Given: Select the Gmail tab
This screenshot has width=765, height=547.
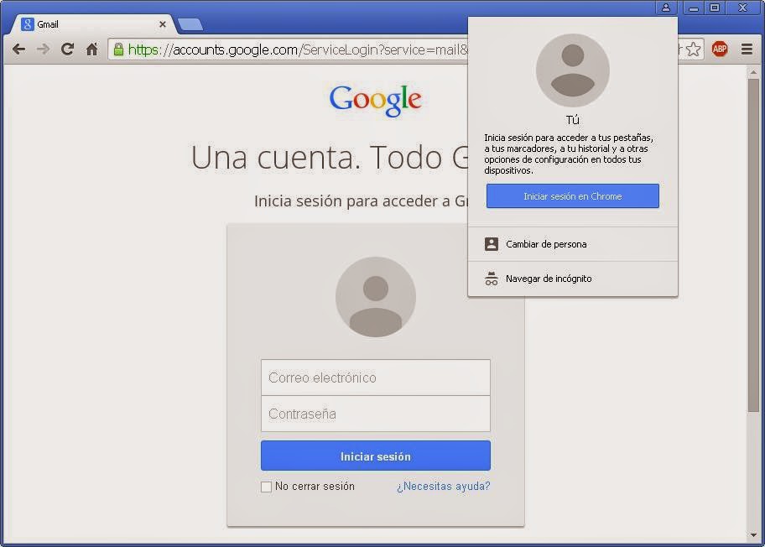Looking at the screenshot, I should click(93, 24).
